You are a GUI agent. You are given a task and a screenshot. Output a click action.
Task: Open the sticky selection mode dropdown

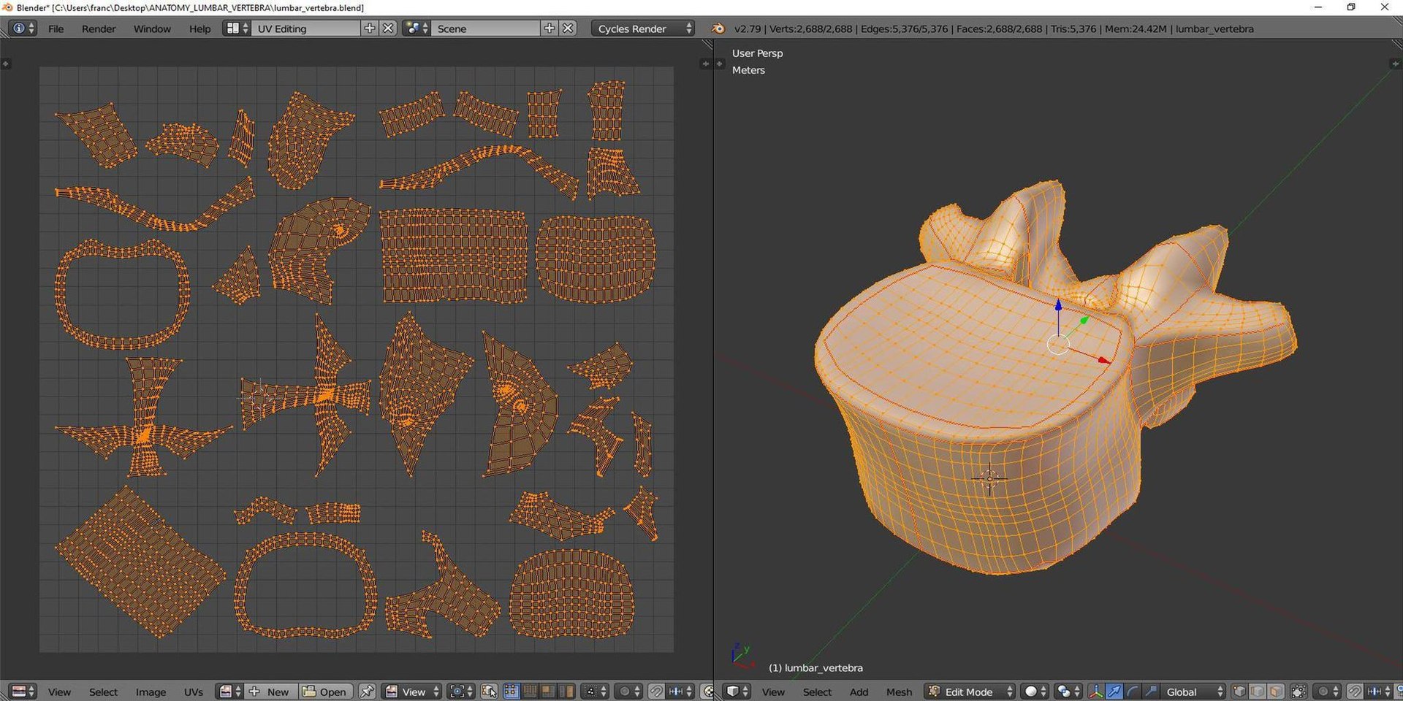[595, 692]
